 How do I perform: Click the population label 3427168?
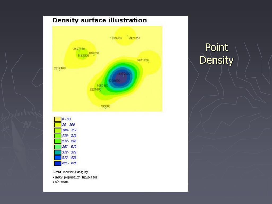pos(79,49)
